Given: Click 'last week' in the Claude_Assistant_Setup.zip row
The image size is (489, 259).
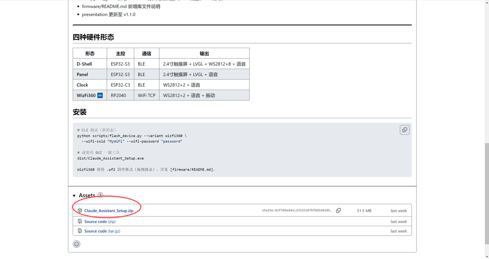Looking at the screenshot, I should coord(398,211).
